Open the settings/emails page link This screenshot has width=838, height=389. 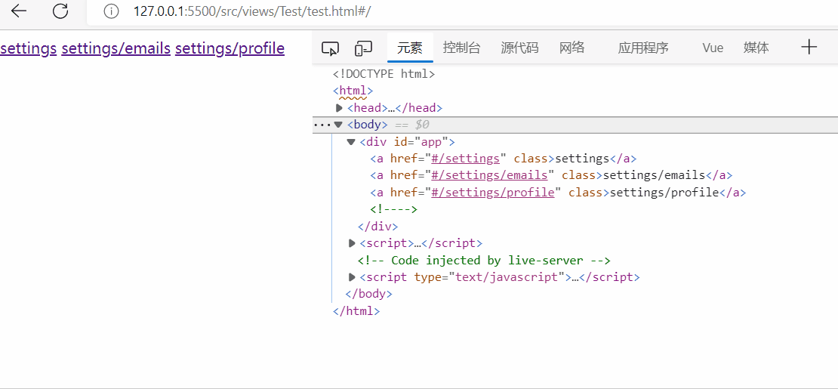[116, 48]
